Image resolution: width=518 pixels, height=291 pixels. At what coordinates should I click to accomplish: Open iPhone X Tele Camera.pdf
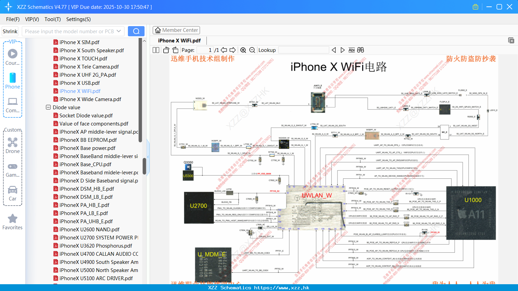pos(89,66)
